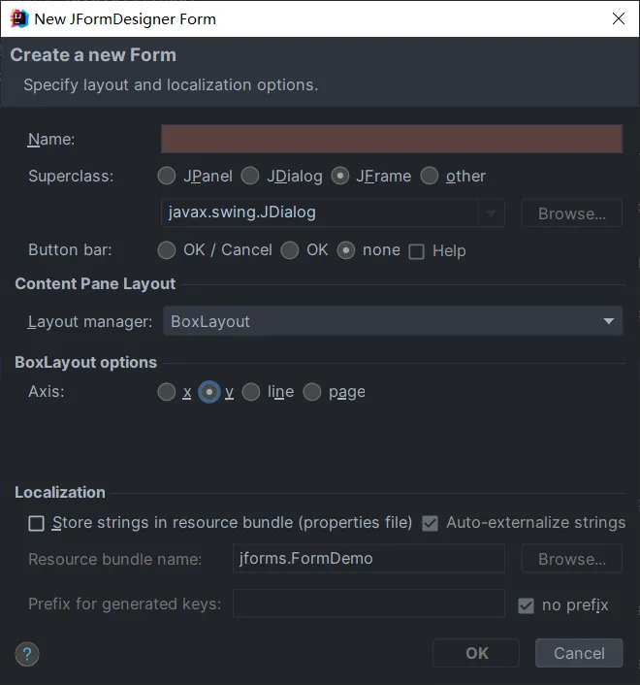
Task: Open the Layout manager dropdown
Action: [392, 321]
